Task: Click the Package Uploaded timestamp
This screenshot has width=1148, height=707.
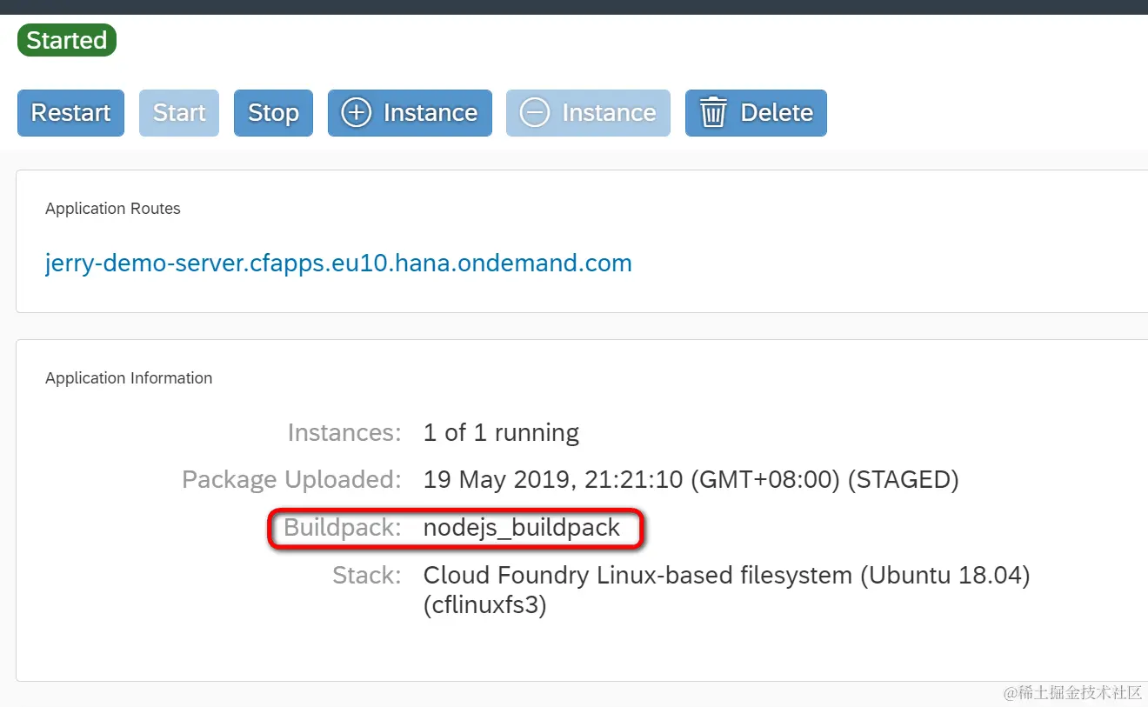Action: point(690,479)
